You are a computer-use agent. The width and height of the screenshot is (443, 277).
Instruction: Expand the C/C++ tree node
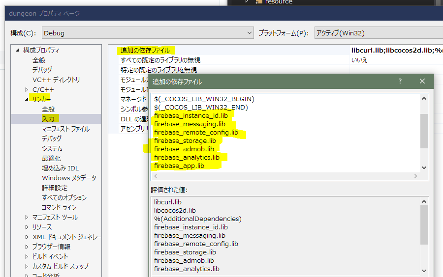click(27, 89)
